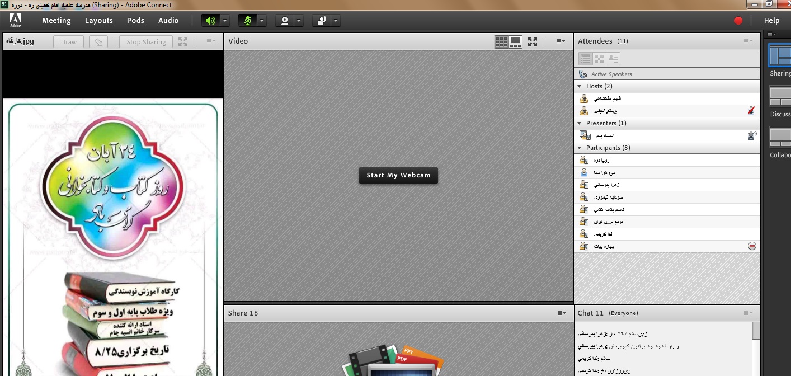
Task: Open the microphone options dropdown arrow
Action: coord(262,21)
